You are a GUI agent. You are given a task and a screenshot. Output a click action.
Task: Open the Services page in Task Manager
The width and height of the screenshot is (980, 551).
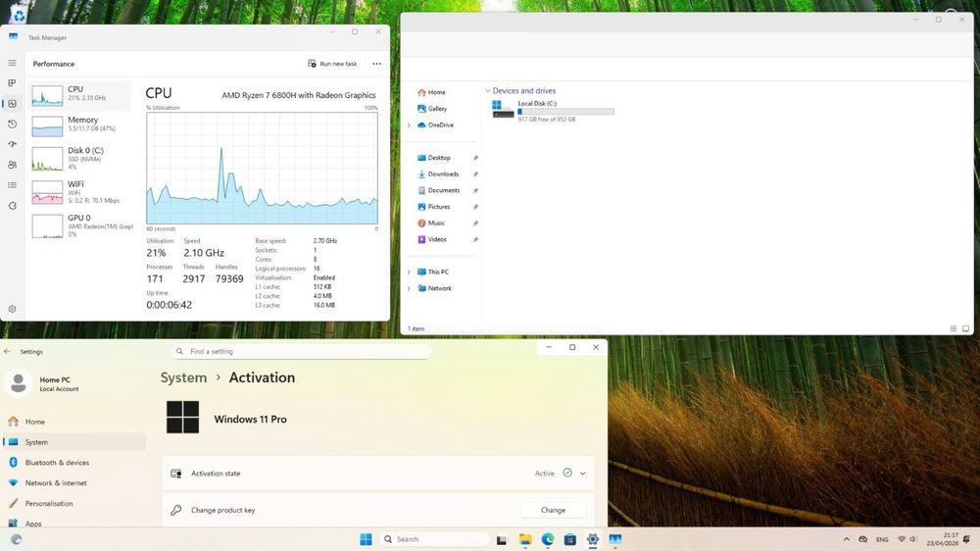12,206
